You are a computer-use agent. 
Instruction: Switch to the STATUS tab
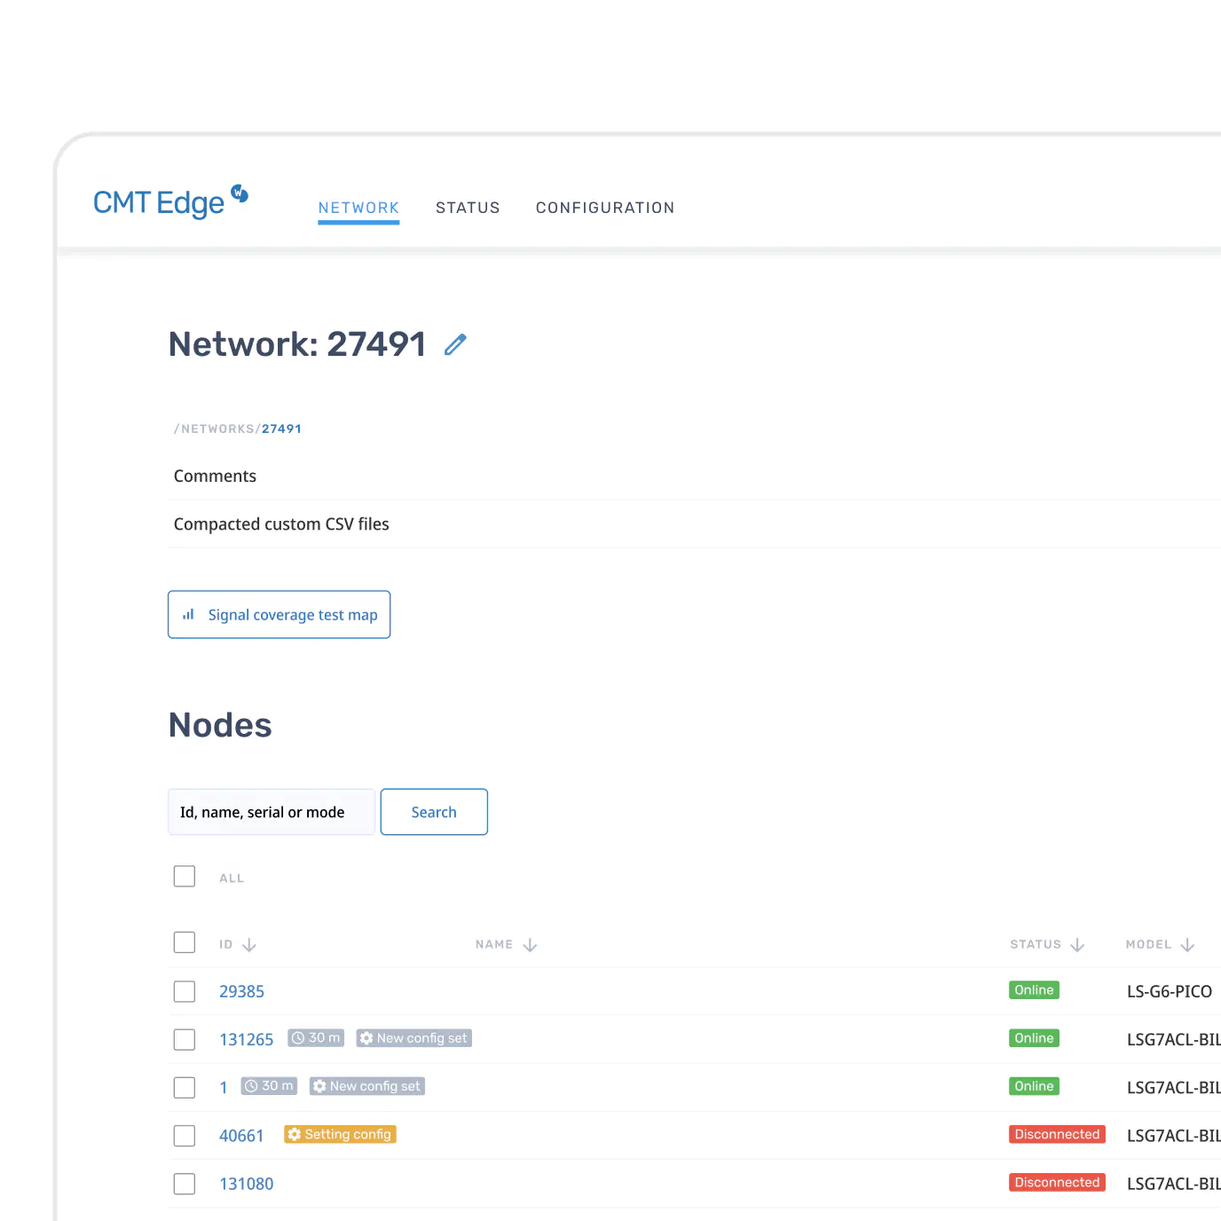[x=468, y=207]
